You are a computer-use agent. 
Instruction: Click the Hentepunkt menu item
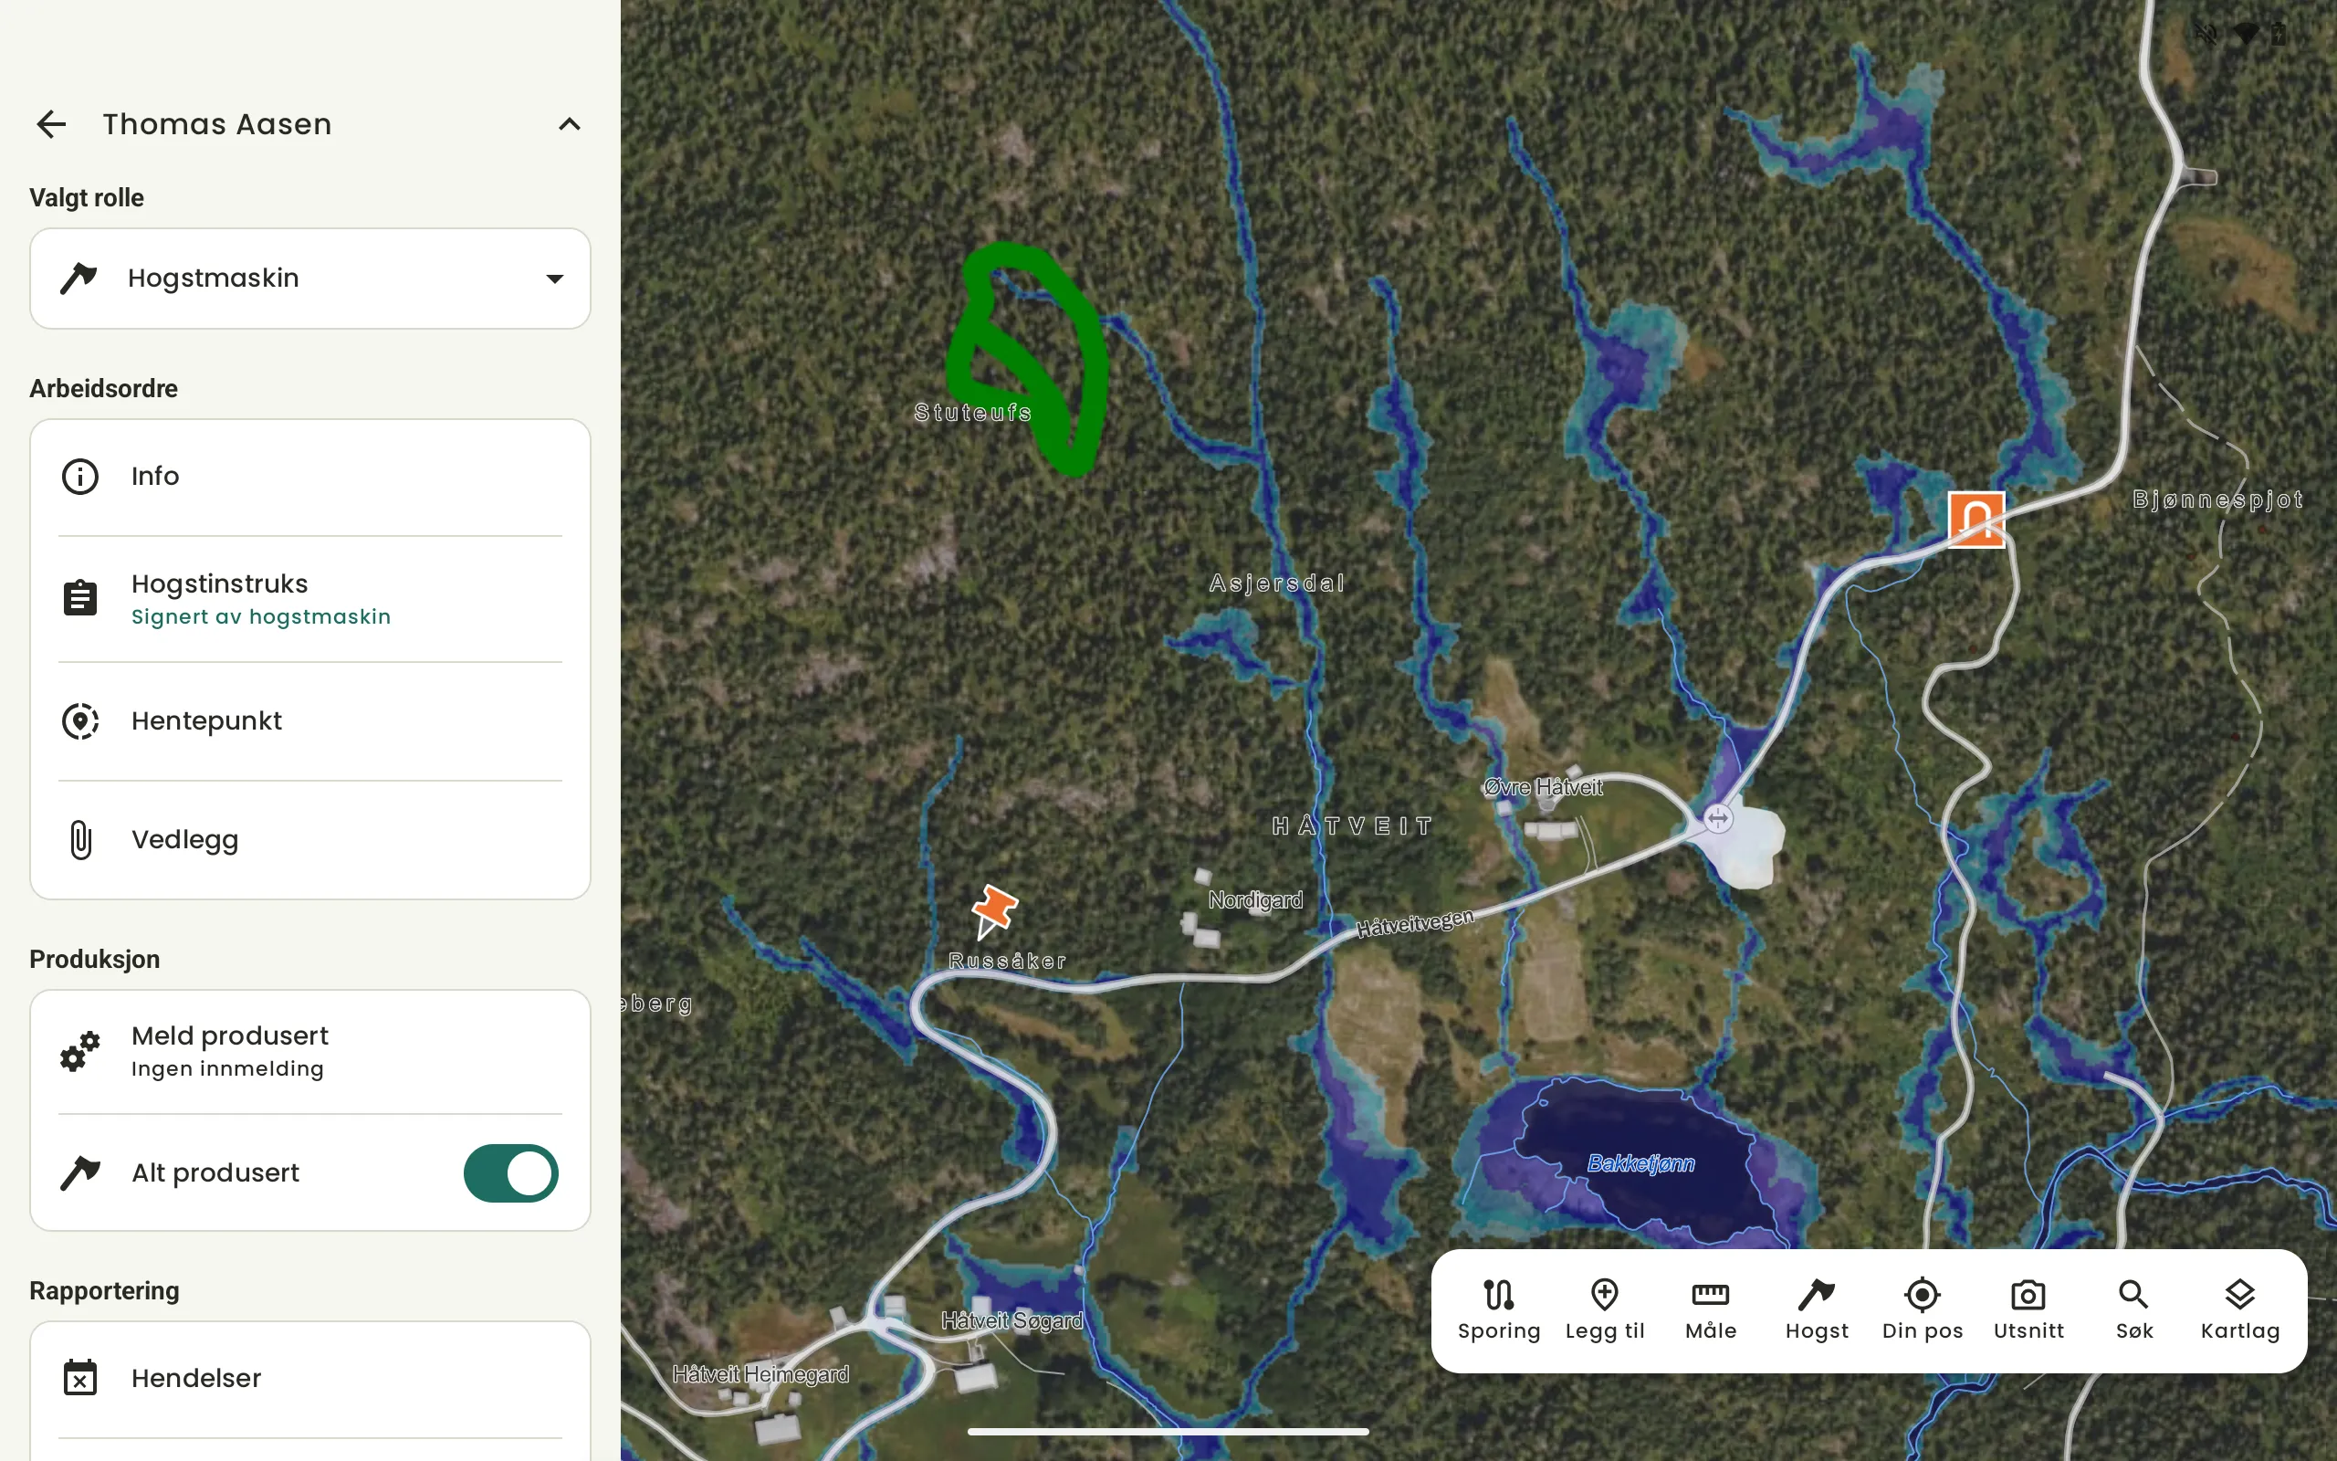pyautogui.click(x=309, y=720)
